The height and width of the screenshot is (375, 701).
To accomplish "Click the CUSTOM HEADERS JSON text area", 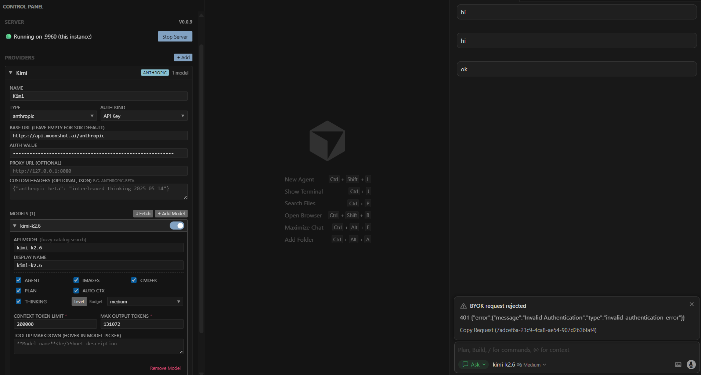I will (98, 192).
